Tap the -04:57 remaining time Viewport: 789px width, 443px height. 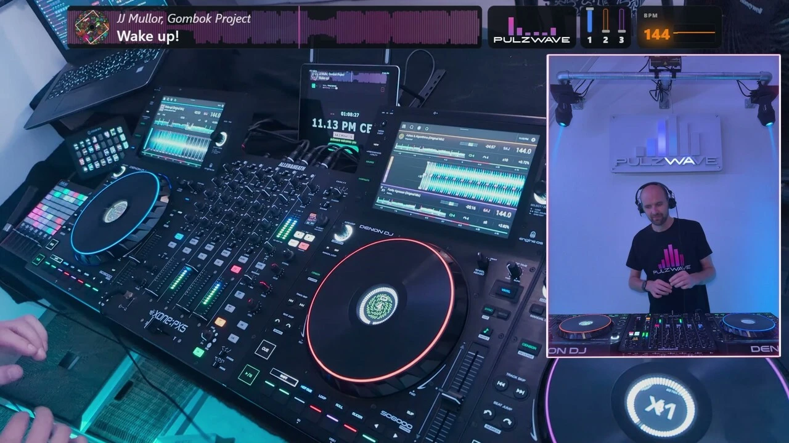click(x=491, y=147)
